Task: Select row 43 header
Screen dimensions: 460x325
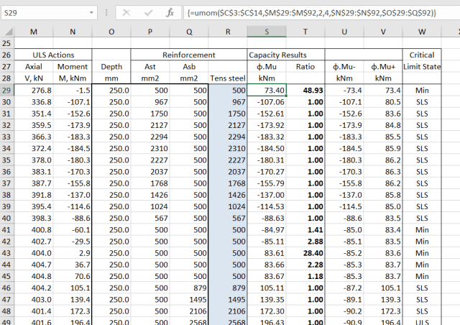Action: pos(6,254)
